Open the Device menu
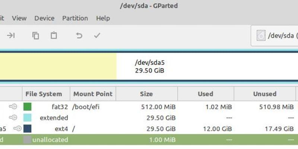This screenshot has height=149, width=298. pyautogui.click(x=44, y=18)
